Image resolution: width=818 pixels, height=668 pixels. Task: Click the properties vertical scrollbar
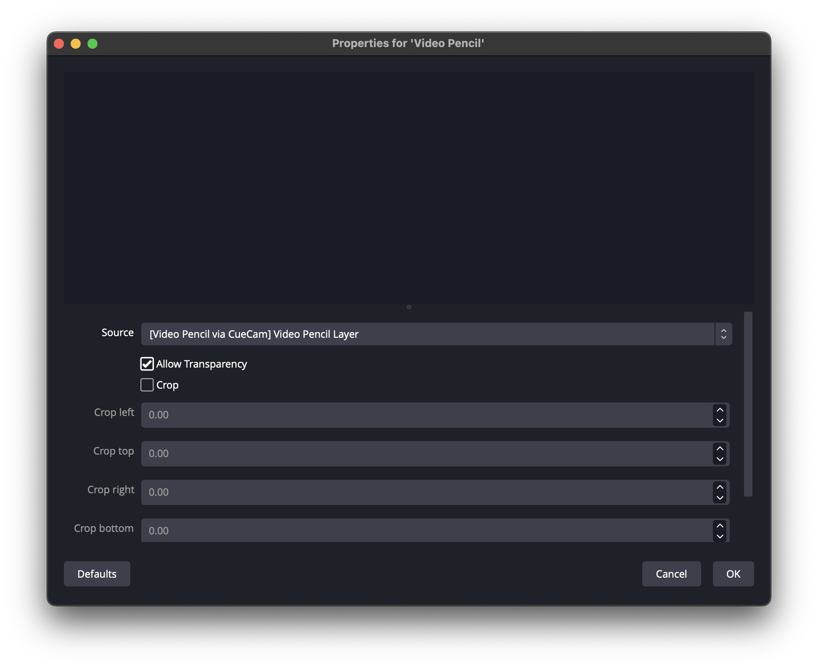coord(748,403)
